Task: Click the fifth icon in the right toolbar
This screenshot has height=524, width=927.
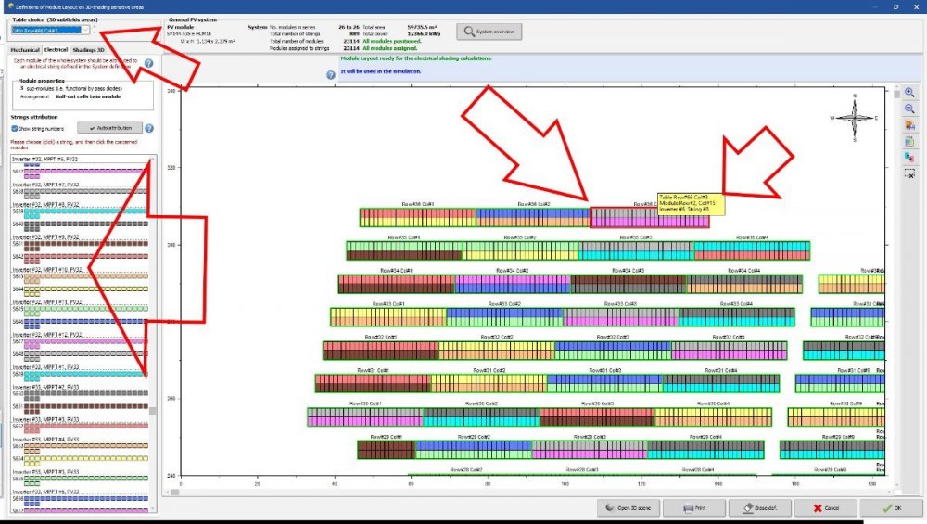Action: 908,158
